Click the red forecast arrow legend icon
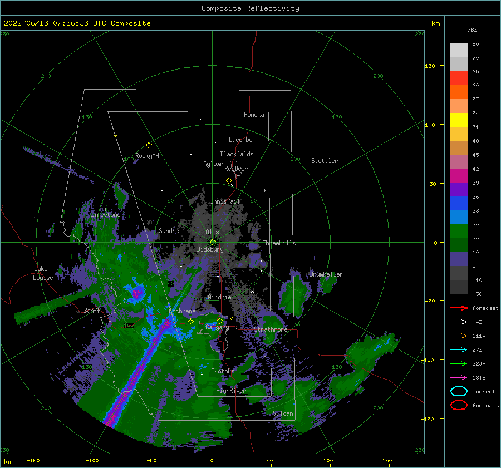Screen dimensions: 501x468 459,308
